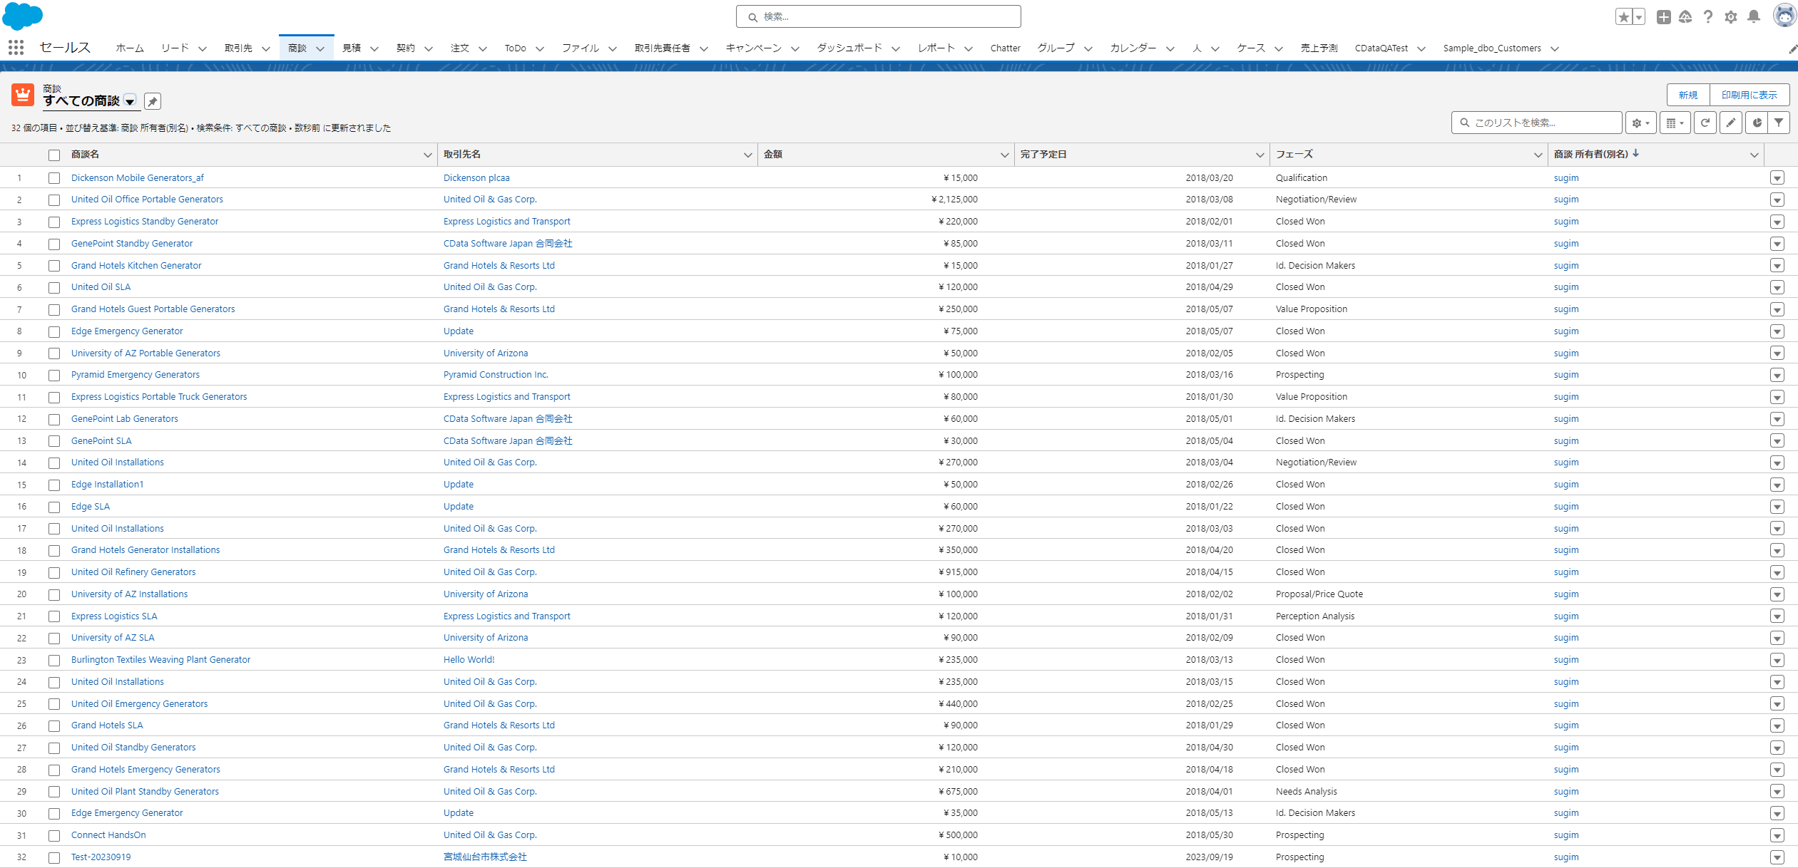This screenshot has width=1798, height=868.
Task: Select checkbox for Test-20230919 row
Action: click(x=54, y=857)
